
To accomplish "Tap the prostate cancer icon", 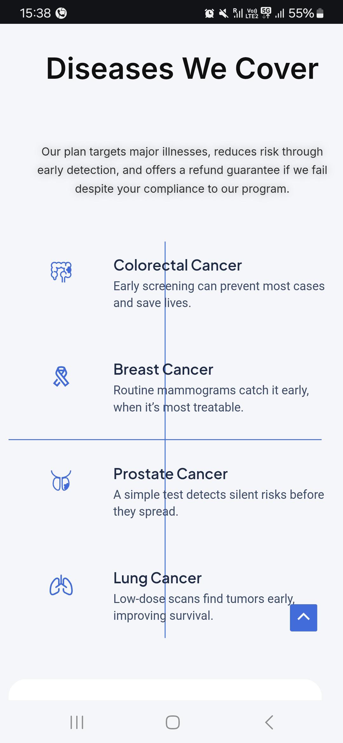I will [61, 480].
